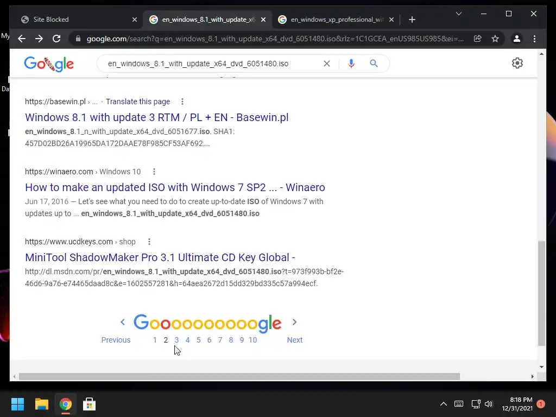Image resolution: width=556 pixels, height=417 pixels.
Task: Jump to results page 6
Action: pos(209,340)
